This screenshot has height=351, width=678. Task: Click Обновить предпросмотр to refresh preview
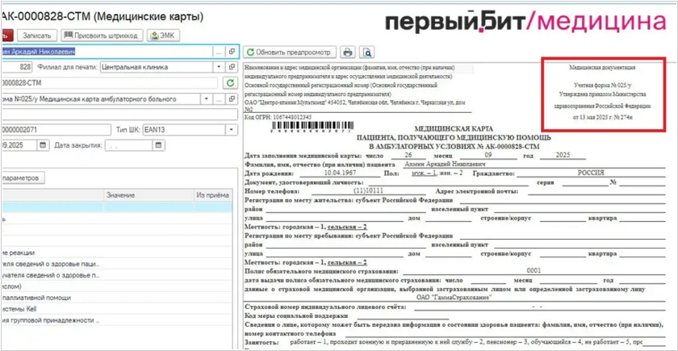tap(289, 52)
